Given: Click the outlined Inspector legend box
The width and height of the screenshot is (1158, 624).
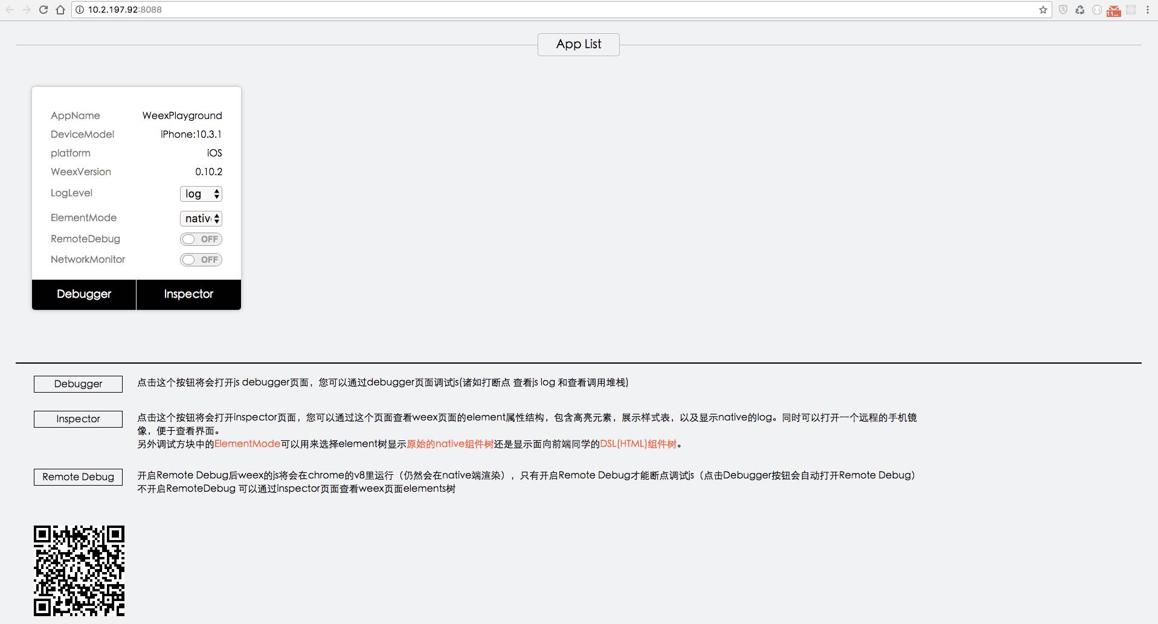Looking at the screenshot, I should [78, 419].
